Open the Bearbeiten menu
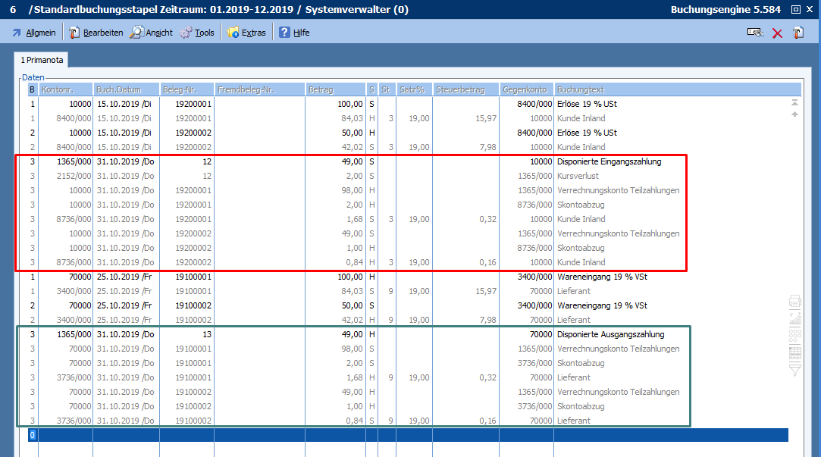Screen dimensions: 821x457 point(96,33)
